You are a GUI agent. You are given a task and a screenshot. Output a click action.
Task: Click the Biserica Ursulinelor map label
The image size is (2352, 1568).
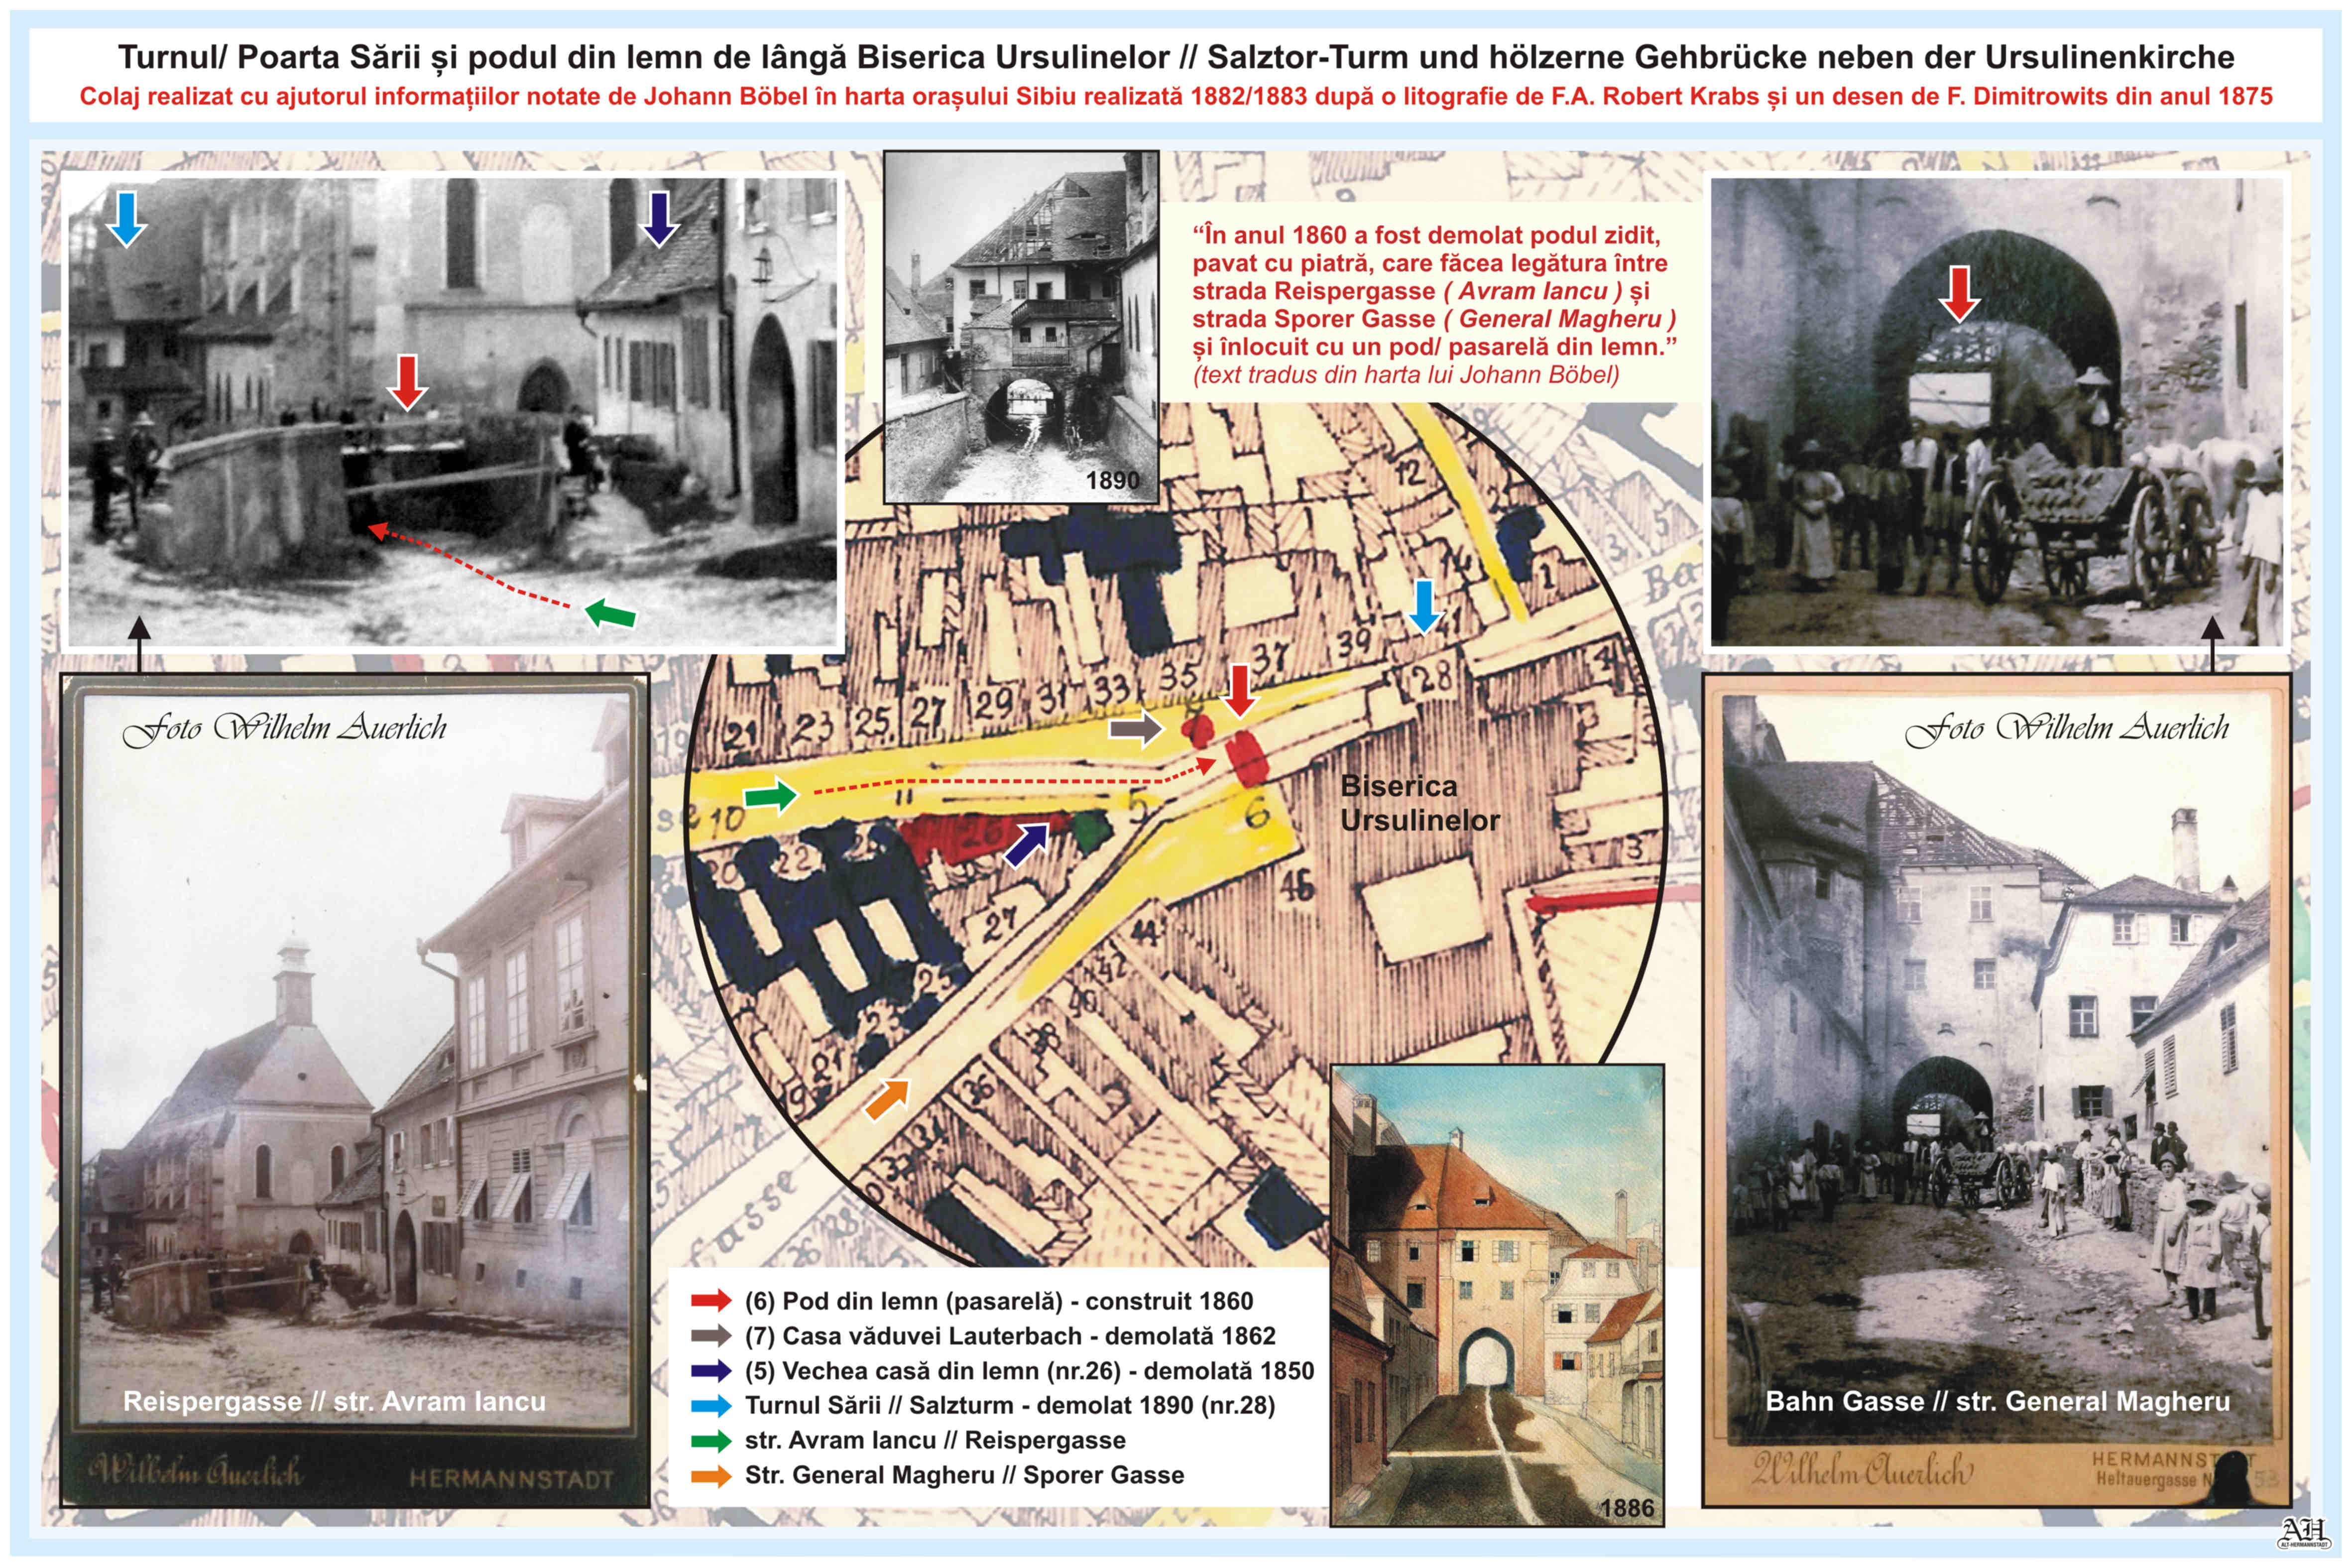click(x=1419, y=803)
